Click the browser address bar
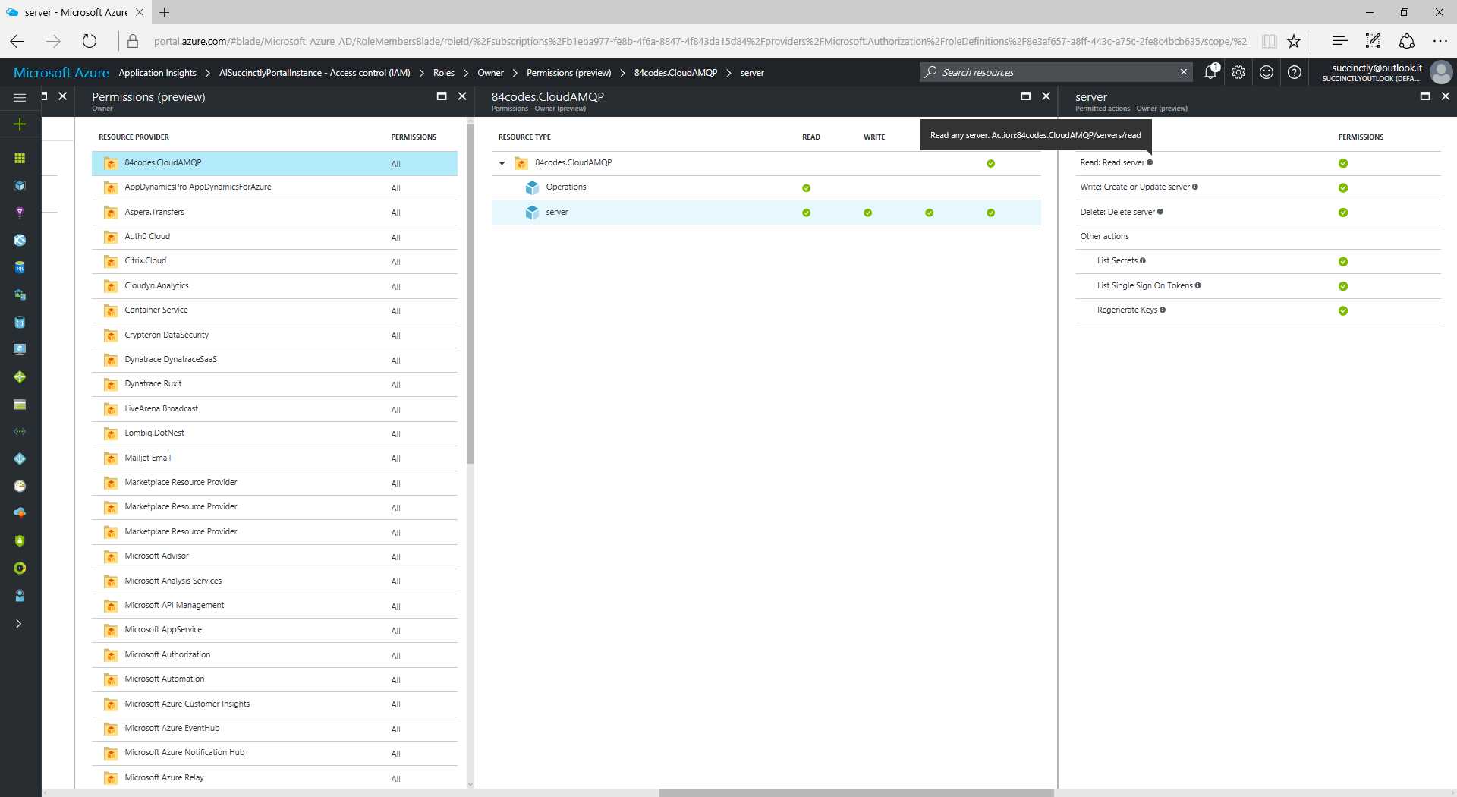The width and height of the screenshot is (1457, 797). pos(700,41)
